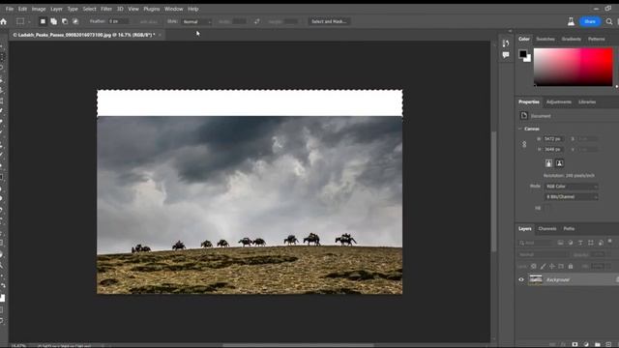Screen dimensions: 619x348
Task: Switch to the Channels tab
Action: [x=547, y=228]
